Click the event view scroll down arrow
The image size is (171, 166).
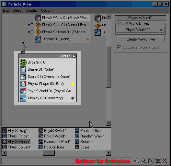coord(108,123)
